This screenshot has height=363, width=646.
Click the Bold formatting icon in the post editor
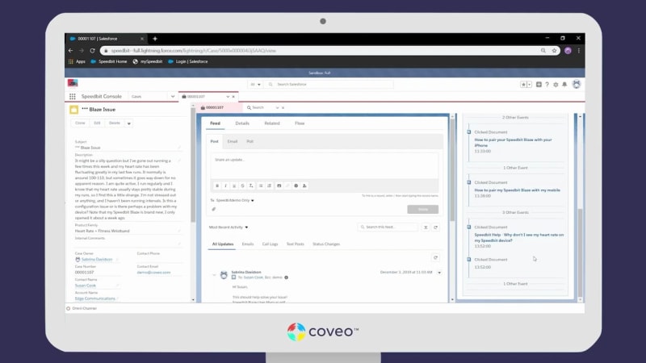216,186
